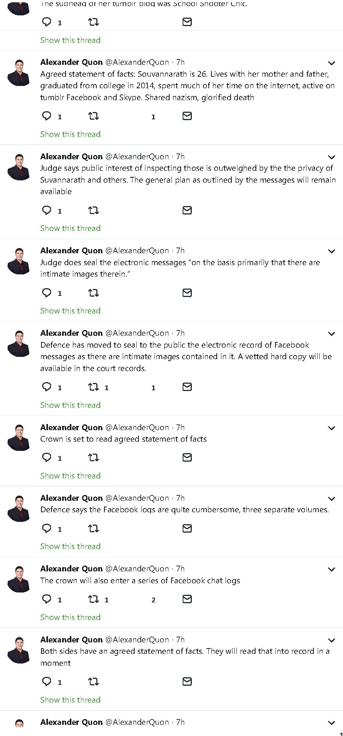Screen dimensions: 343x736
Task: Open the chevron menu on the 'Agreed statement of facts: Souvannarath' tweet
Action: 331,63
